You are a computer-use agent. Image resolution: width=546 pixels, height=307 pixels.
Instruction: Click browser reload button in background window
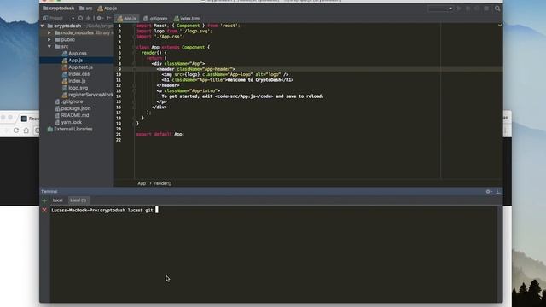(x=16, y=130)
